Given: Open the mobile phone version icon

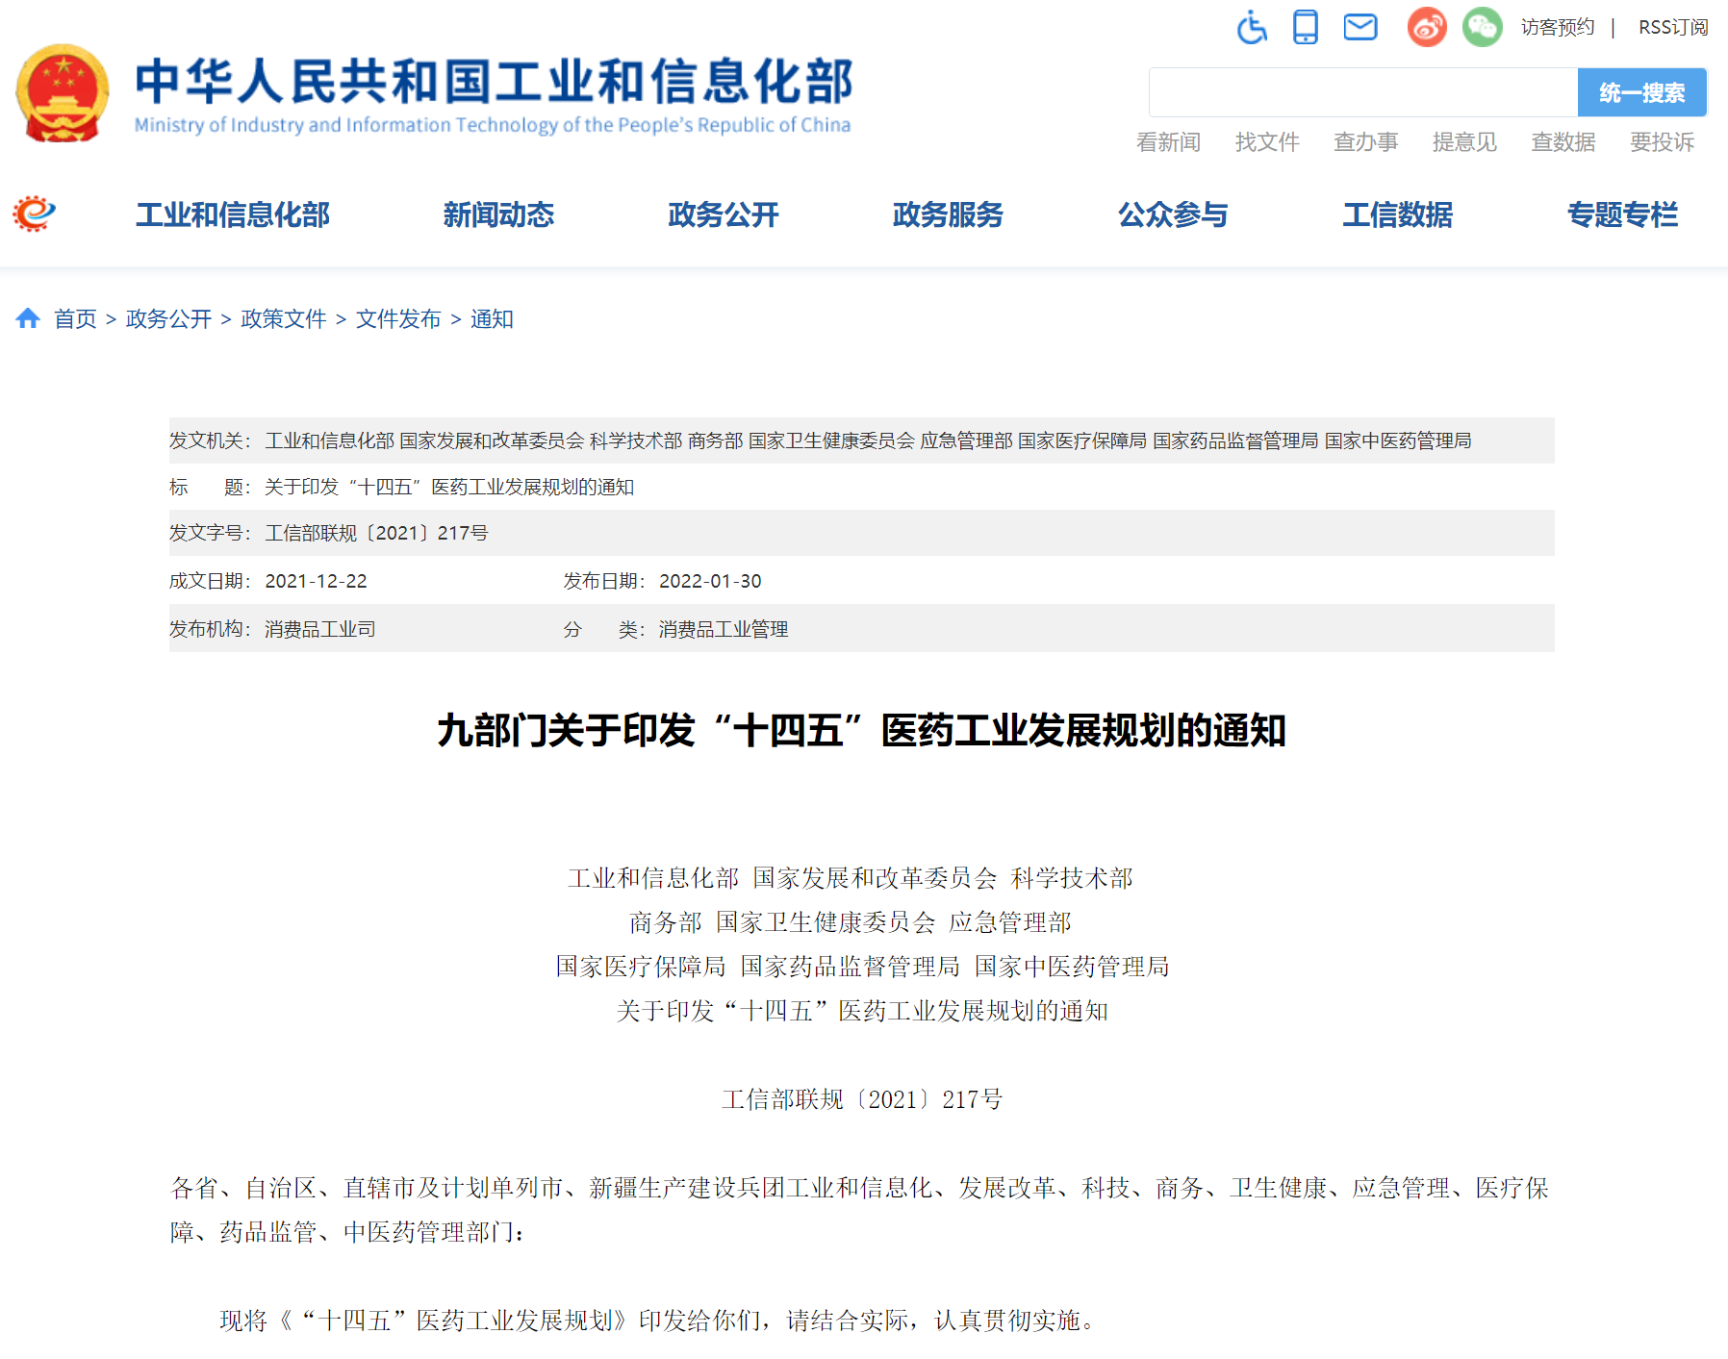Looking at the screenshot, I should click(1305, 27).
